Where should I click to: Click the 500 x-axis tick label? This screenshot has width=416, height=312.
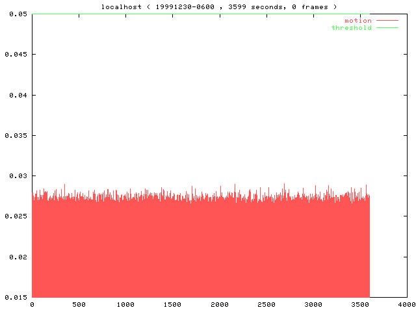coord(79,304)
